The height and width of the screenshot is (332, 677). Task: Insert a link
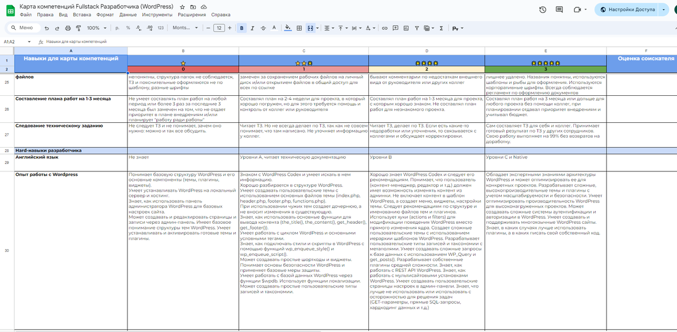click(385, 28)
